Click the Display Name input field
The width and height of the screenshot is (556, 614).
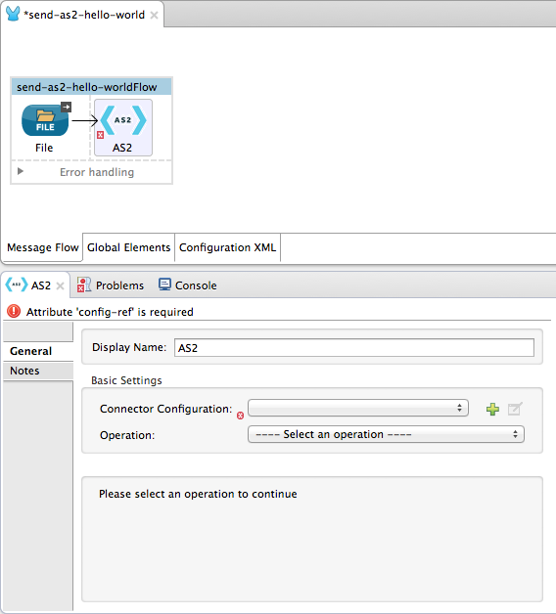pyautogui.click(x=354, y=348)
